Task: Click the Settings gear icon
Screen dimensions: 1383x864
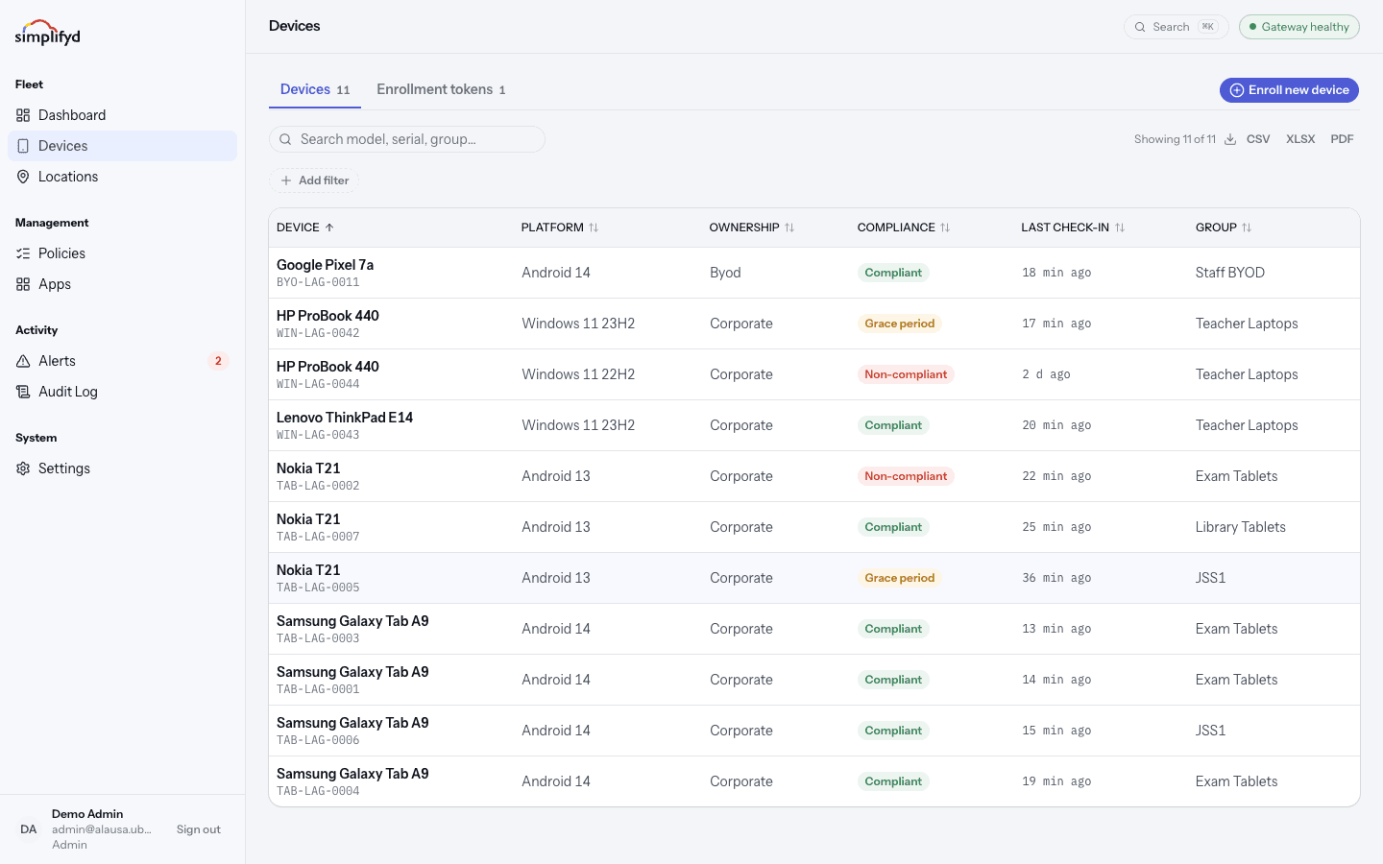Action: click(23, 468)
